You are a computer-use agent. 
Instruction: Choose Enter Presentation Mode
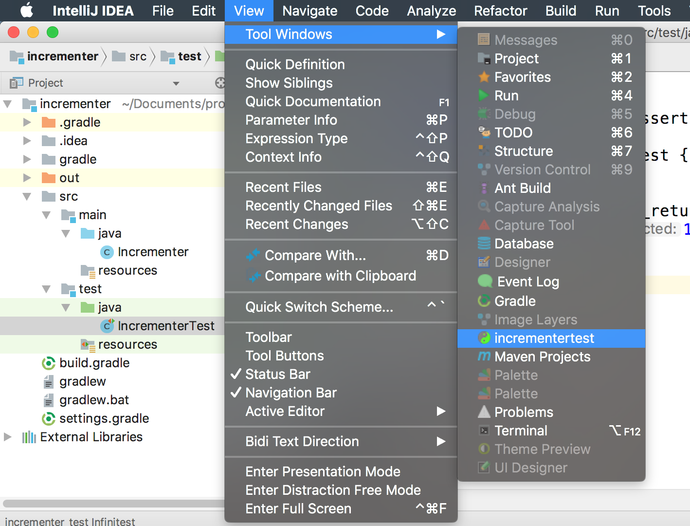pos(341,471)
